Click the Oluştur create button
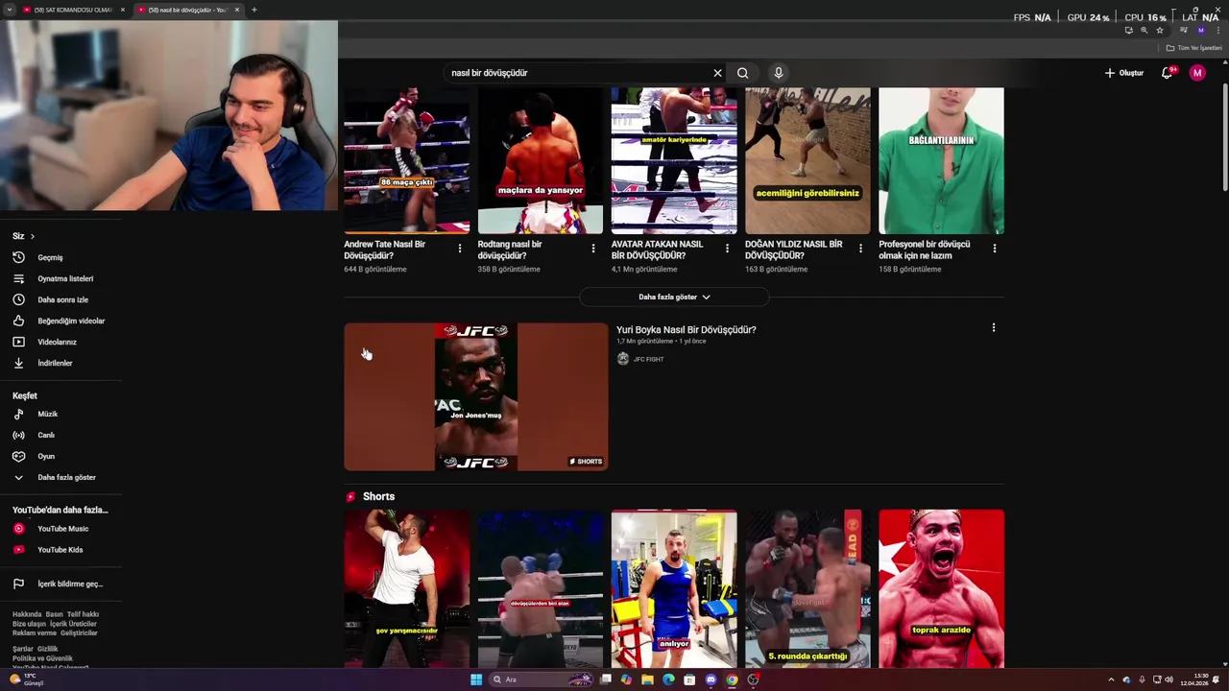The height and width of the screenshot is (691, 1229). tap(1124, 73)
